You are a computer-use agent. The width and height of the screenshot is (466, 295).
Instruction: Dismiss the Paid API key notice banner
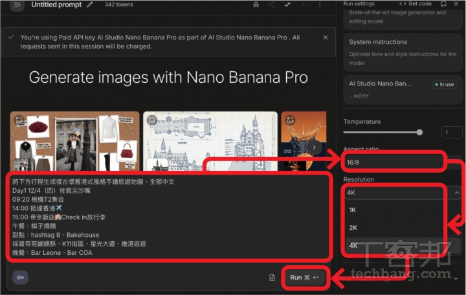click(x=326, y=38)
